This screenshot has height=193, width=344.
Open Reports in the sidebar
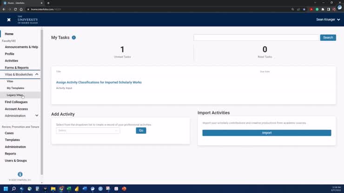[x=10, y=154]
